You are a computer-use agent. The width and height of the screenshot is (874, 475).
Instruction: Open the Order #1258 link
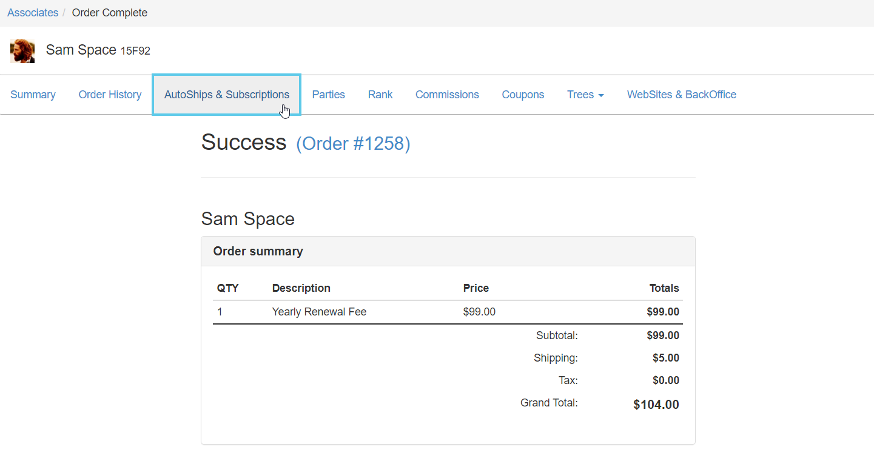[x=353, y=144]
